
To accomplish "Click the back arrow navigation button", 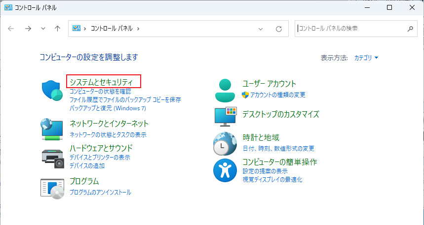I will (11, 29).
